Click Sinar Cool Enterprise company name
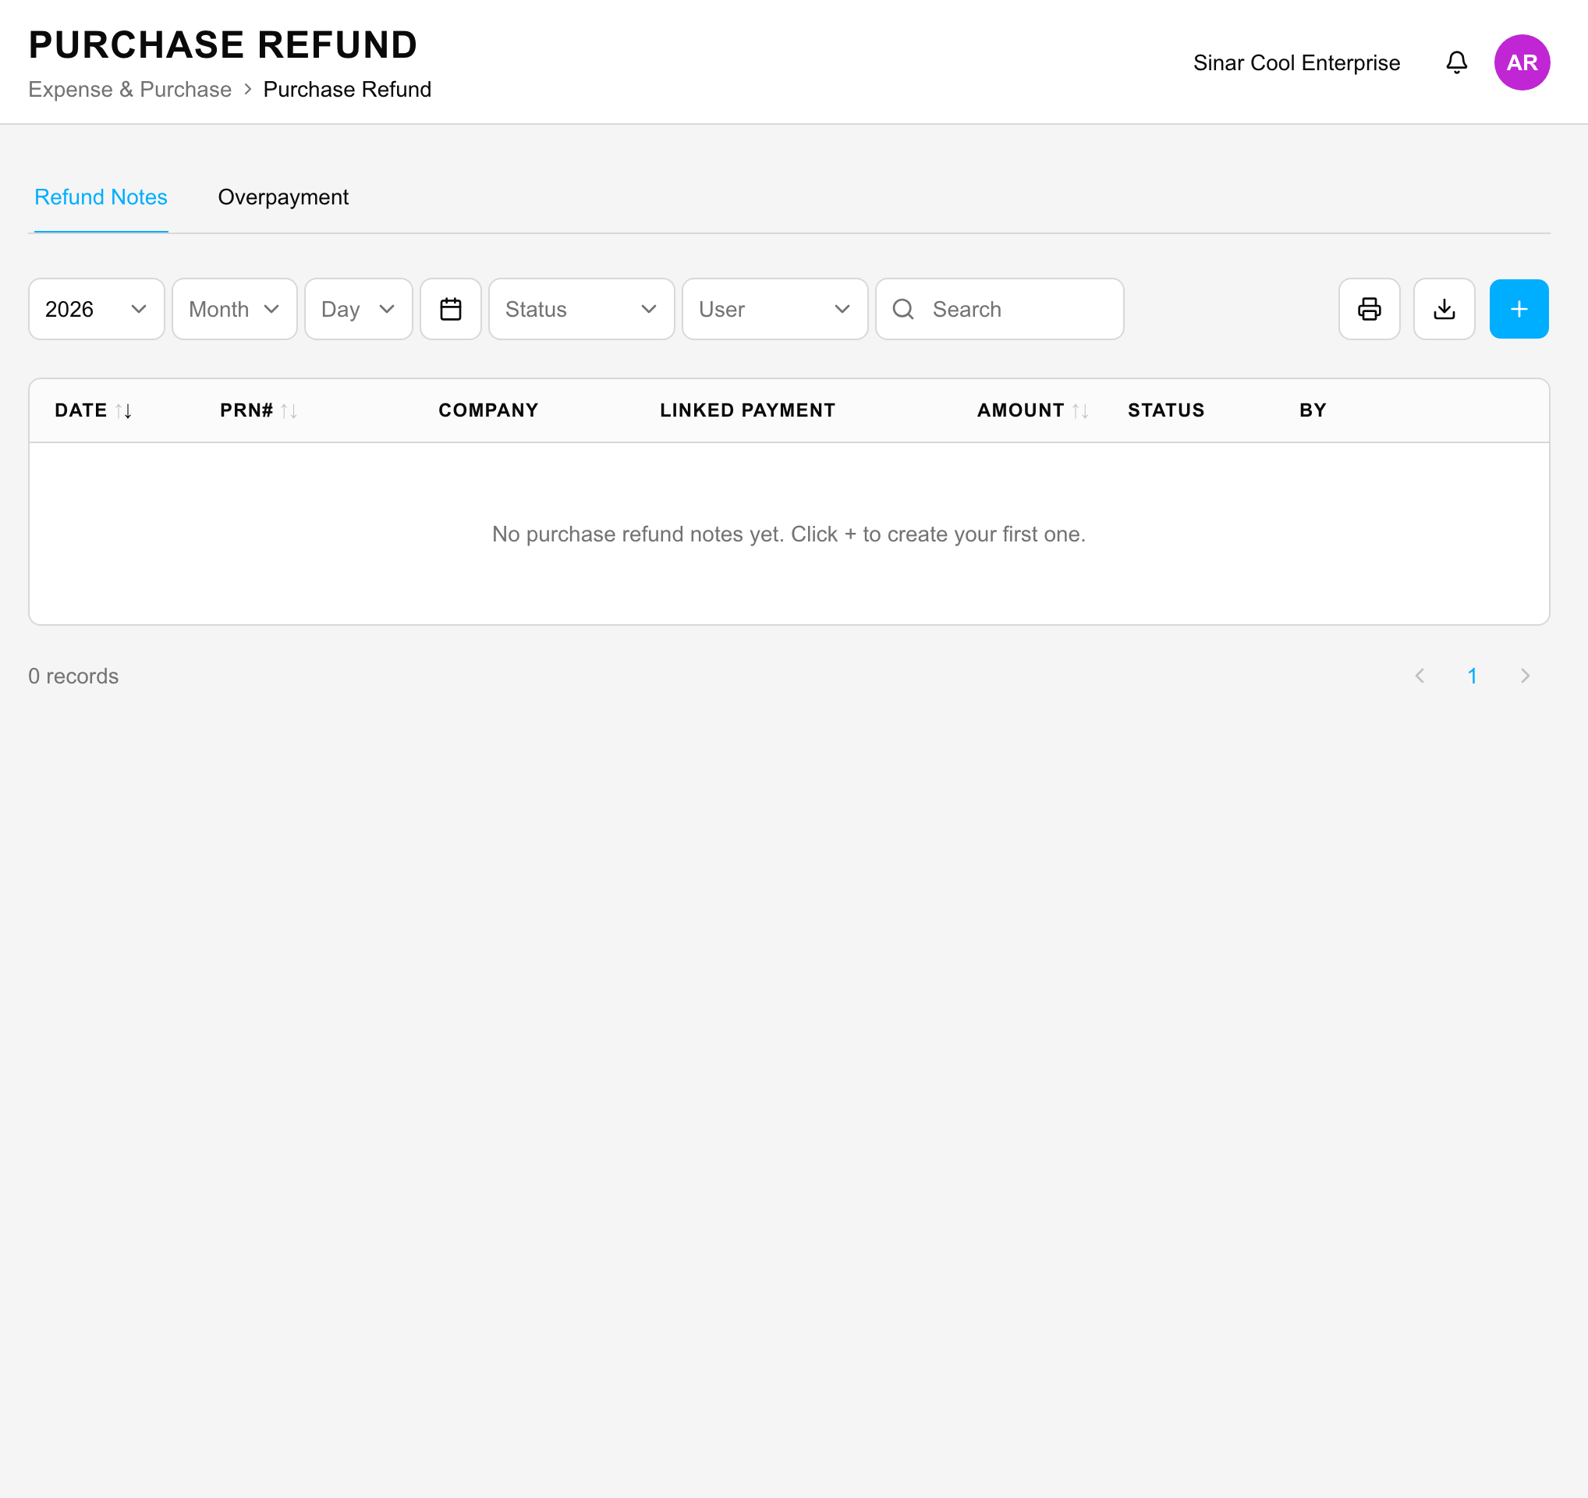1588x1498 pixels. [1296, 63]
